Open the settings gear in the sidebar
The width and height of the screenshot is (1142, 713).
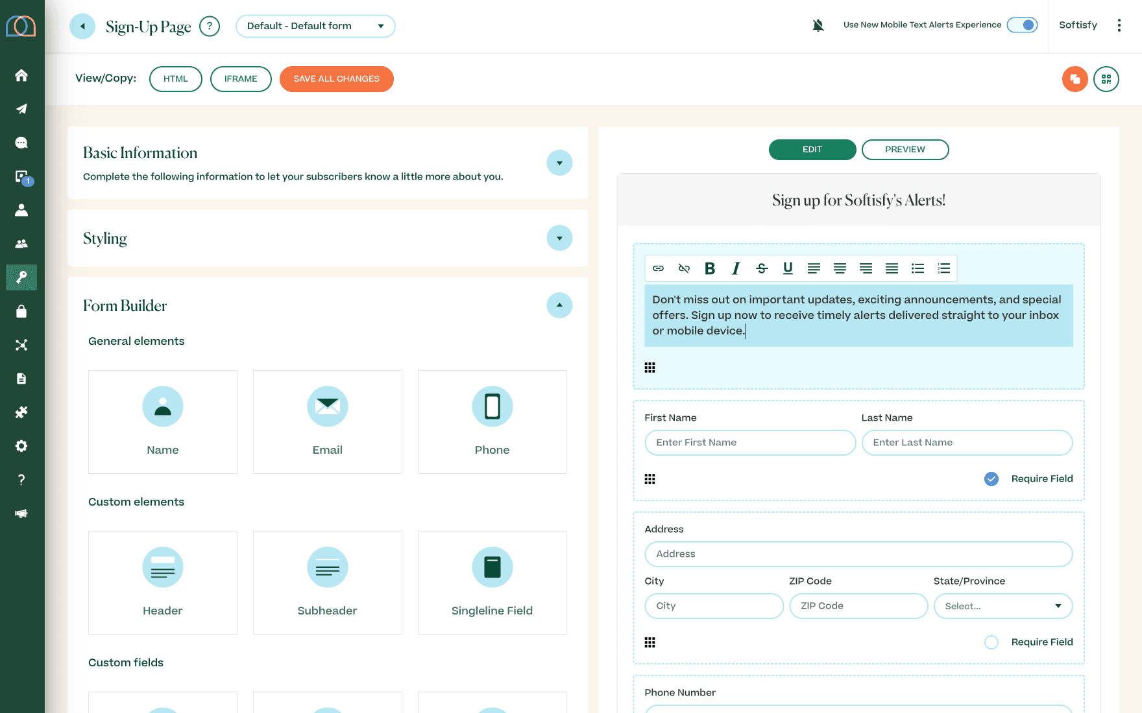tap(21, 446)
